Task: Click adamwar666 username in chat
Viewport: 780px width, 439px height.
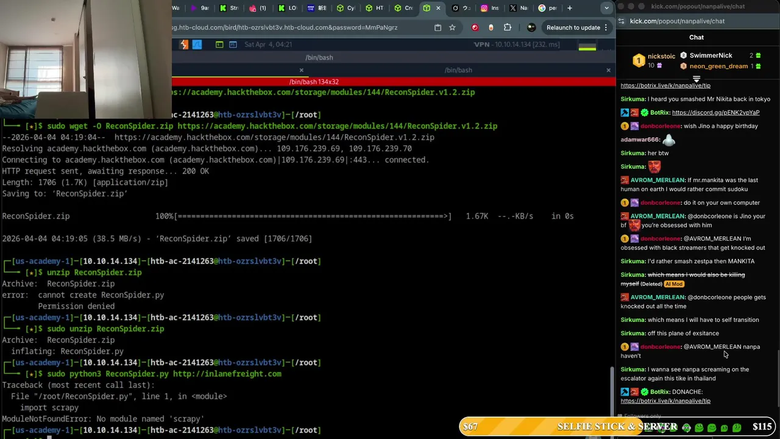Action: click(640, 140)
